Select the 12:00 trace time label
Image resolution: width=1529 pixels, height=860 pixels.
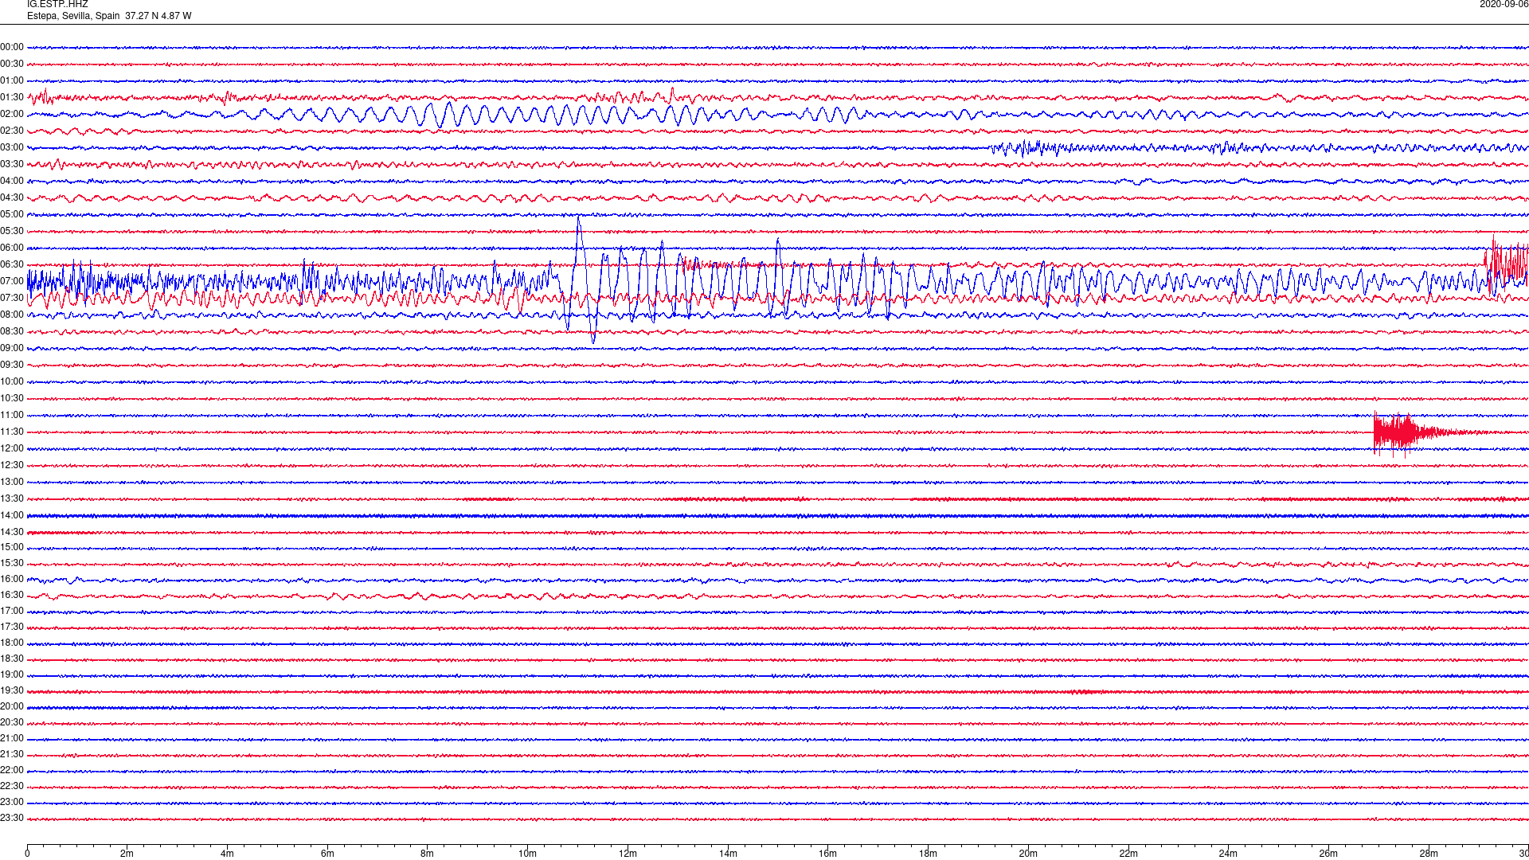pos(12,449)
